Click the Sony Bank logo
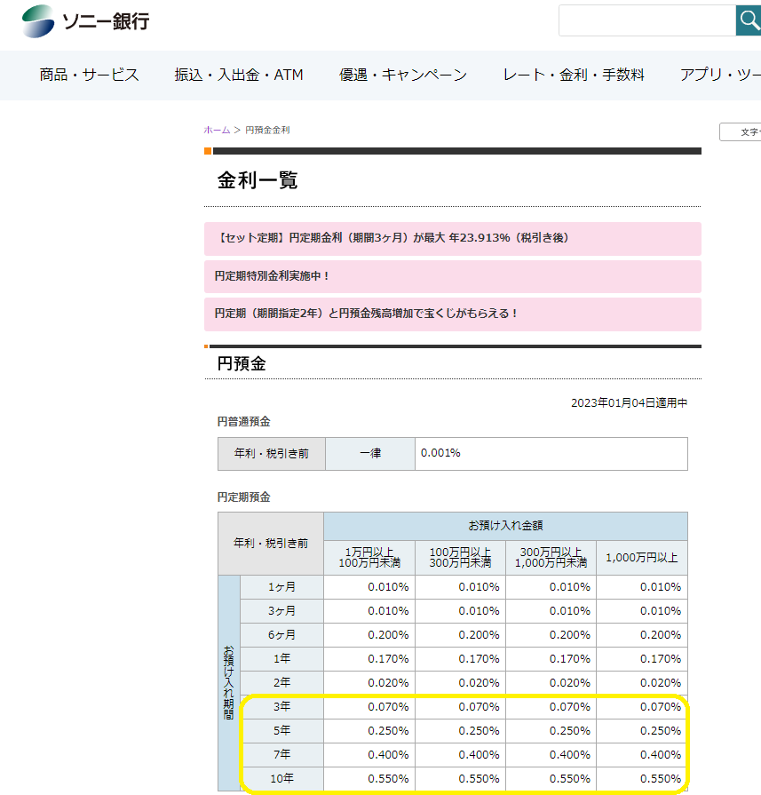Image resolution: width=761 pixels, height=795 pixels. pos(85,21)
